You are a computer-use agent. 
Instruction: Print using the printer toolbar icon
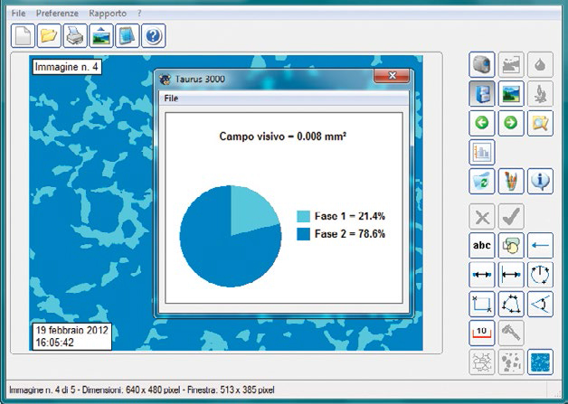point(75,36)
